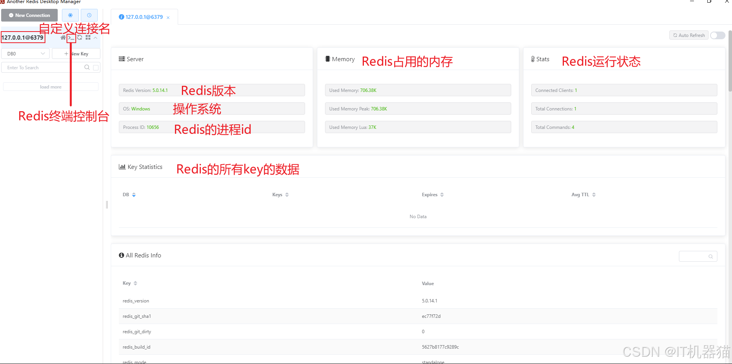This screenshot has width=732, height=364.
Task: Click the Value column header
Action: click(x=428, y=284)
